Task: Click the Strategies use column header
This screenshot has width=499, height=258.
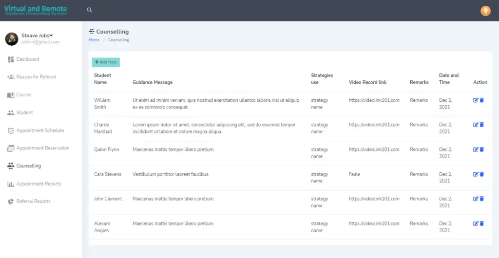Action: [x=322, y=79]
